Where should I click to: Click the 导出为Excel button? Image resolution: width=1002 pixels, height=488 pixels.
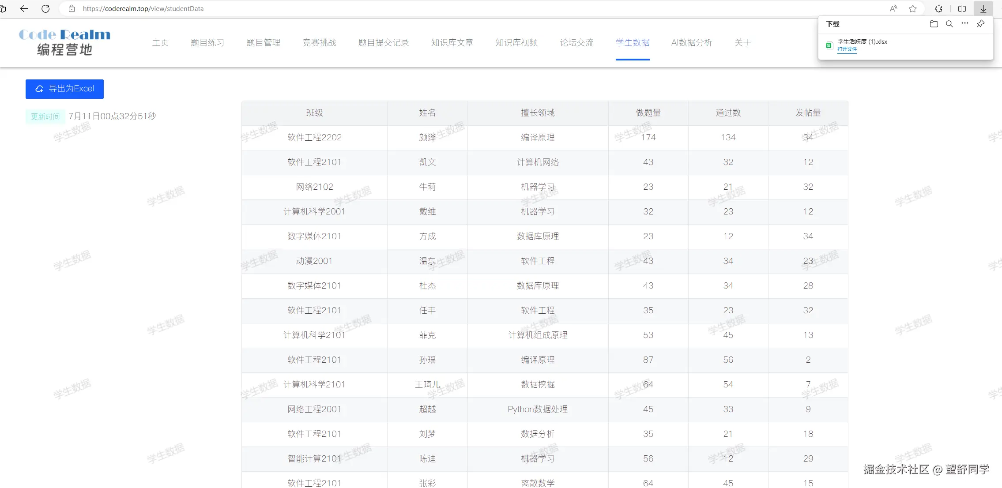click(x=64, y=89)
